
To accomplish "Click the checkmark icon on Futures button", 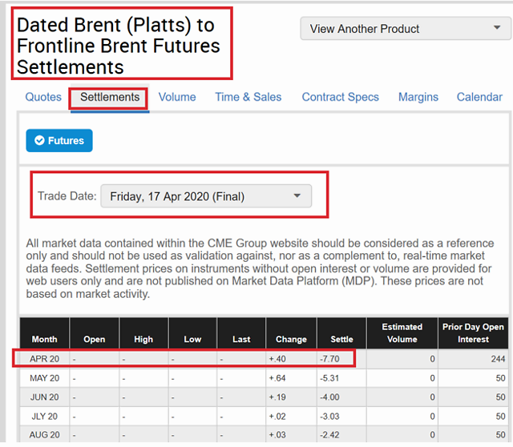I will click(x=39, y=141).
